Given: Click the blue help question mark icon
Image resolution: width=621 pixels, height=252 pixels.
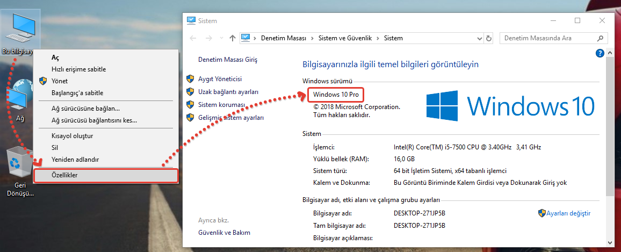Looking at the screenshot, I should click(600, 53).
